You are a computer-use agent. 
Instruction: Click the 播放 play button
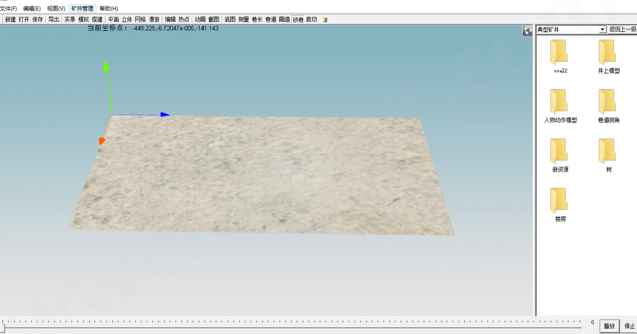pos(609,326)
